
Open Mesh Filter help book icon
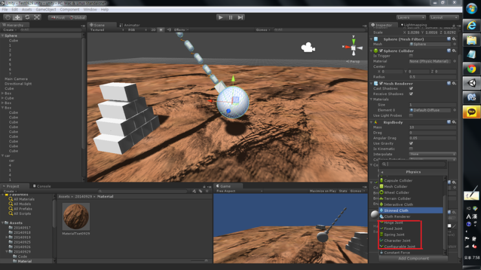click(449, 39)
